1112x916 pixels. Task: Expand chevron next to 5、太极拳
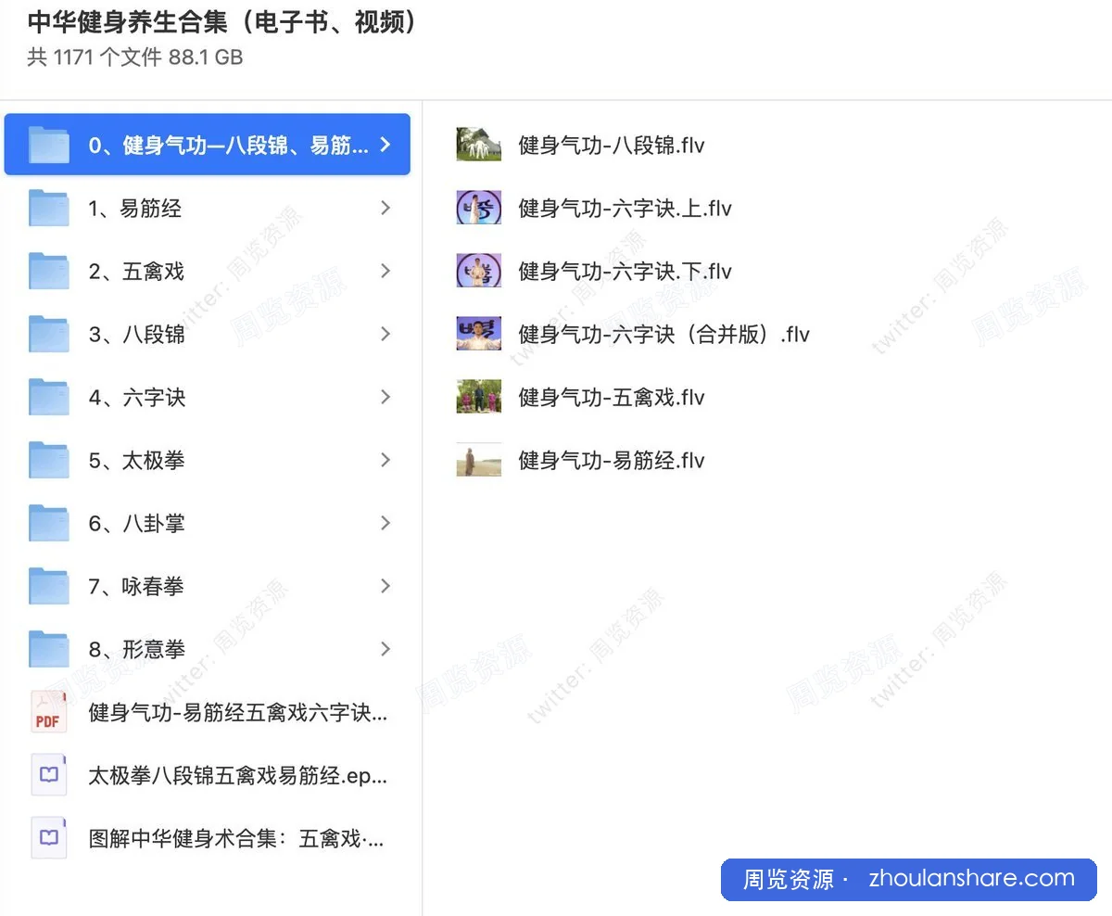(385, 461)
